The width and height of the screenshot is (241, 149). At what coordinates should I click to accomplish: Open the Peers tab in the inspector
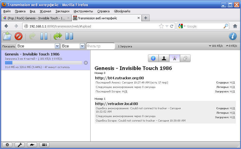click(x=164, y=58)
